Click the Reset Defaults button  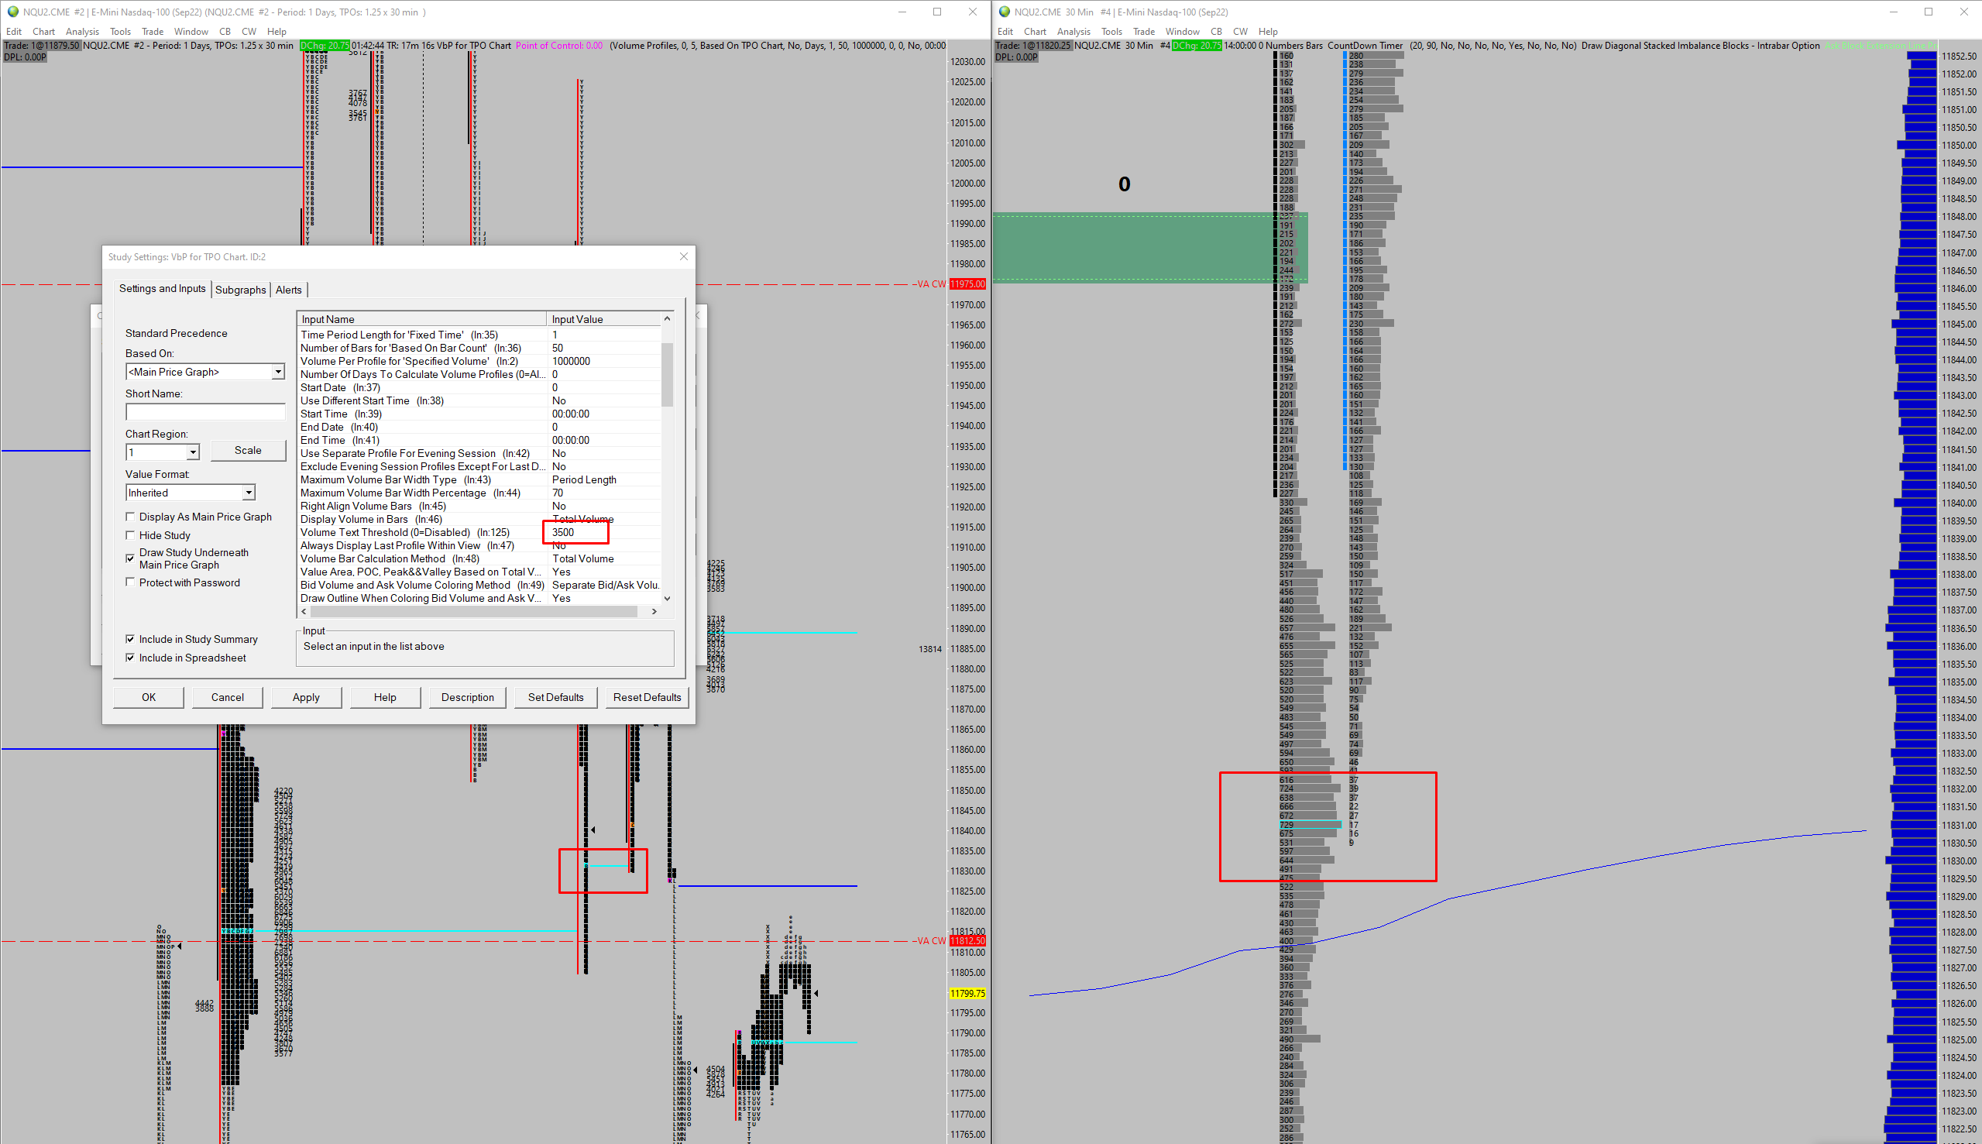647,697
